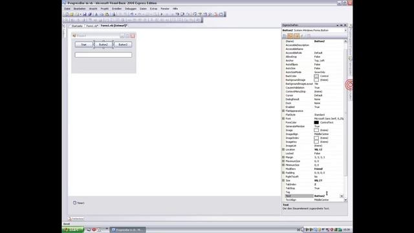
Task: Click the Timer1 component icon
Action: pos(75,203)
